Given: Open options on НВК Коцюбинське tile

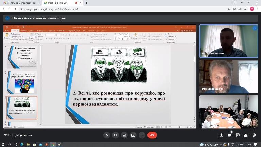Looking at the screenshot, I should tap(255, 28).
